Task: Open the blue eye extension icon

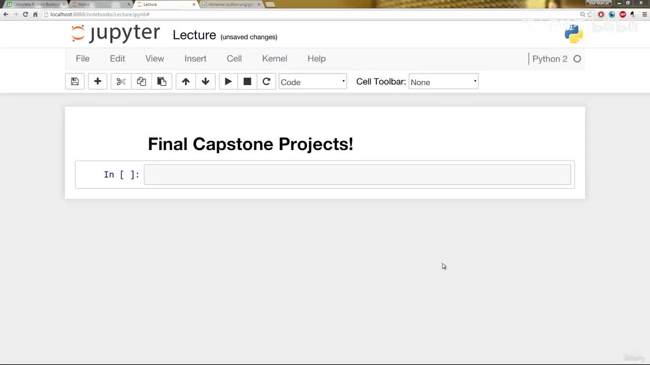Action: click(x=612, y=14)
